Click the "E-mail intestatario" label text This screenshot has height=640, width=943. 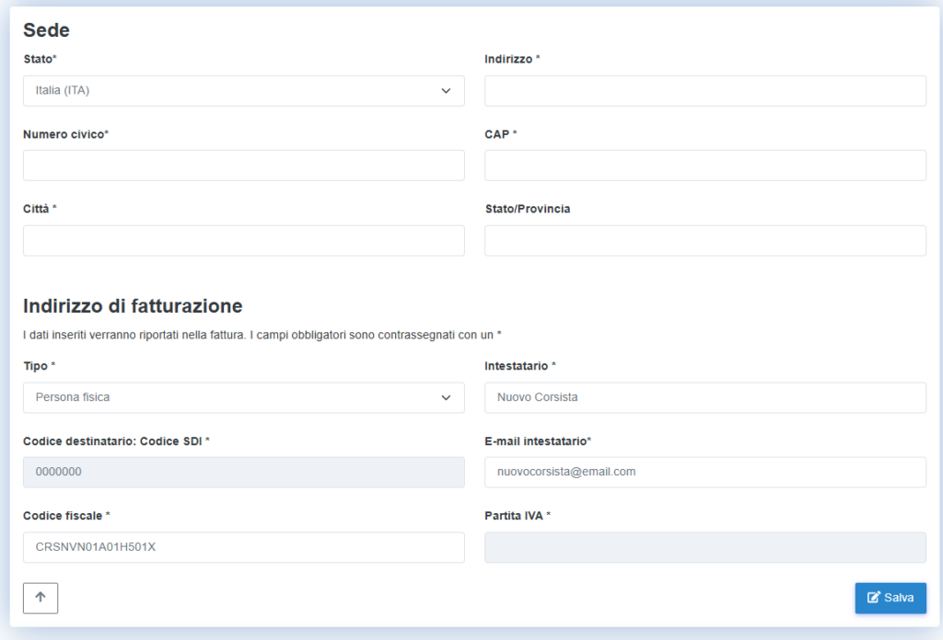coord(537,441)
